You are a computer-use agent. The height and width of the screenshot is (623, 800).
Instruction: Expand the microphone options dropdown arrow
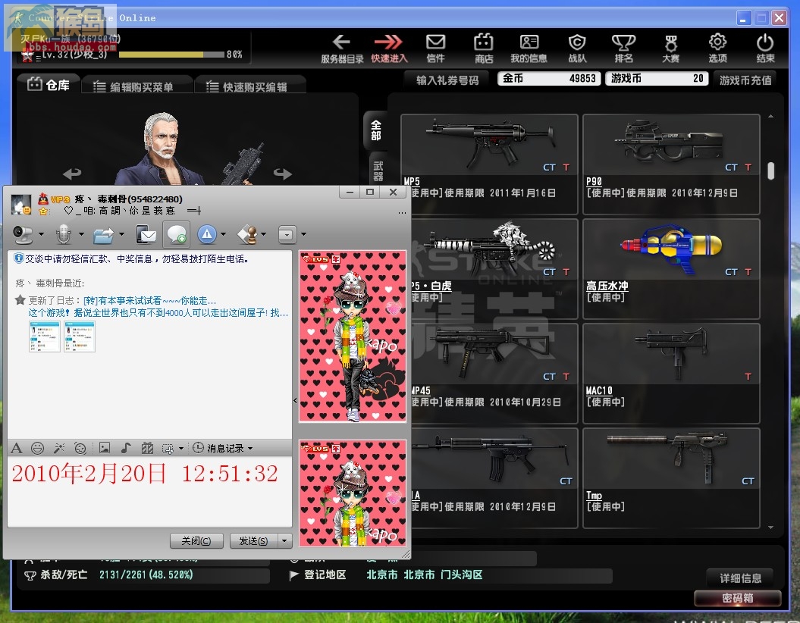click(81, 234)
